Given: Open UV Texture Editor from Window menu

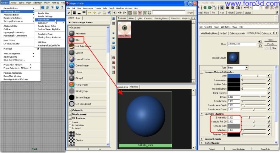Looking at the screenshot, I should click(x=12, y=44).
